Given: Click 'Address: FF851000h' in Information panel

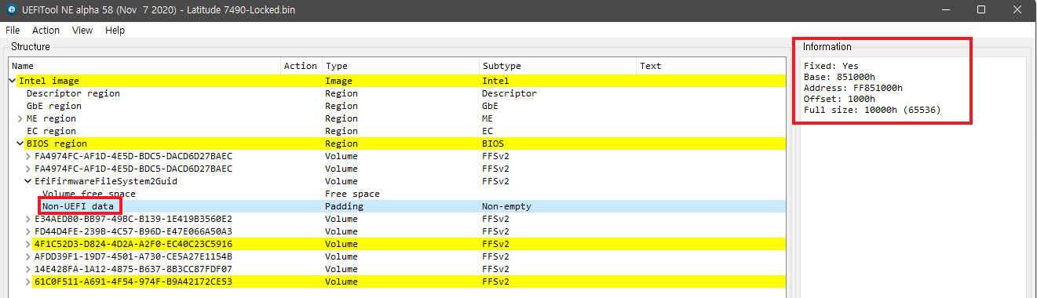Looking at the screenshot, I should [x=853, y=88].
